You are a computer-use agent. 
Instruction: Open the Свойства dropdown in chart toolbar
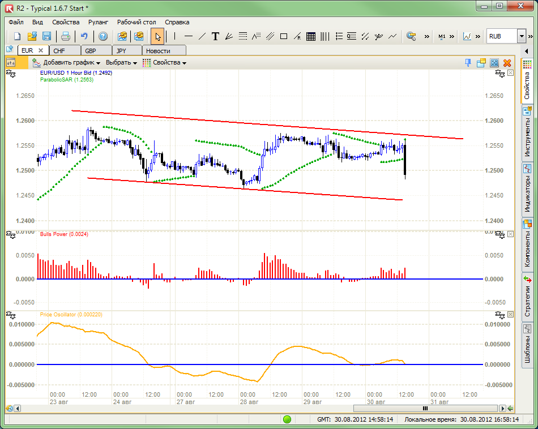[x=165, y=62]
